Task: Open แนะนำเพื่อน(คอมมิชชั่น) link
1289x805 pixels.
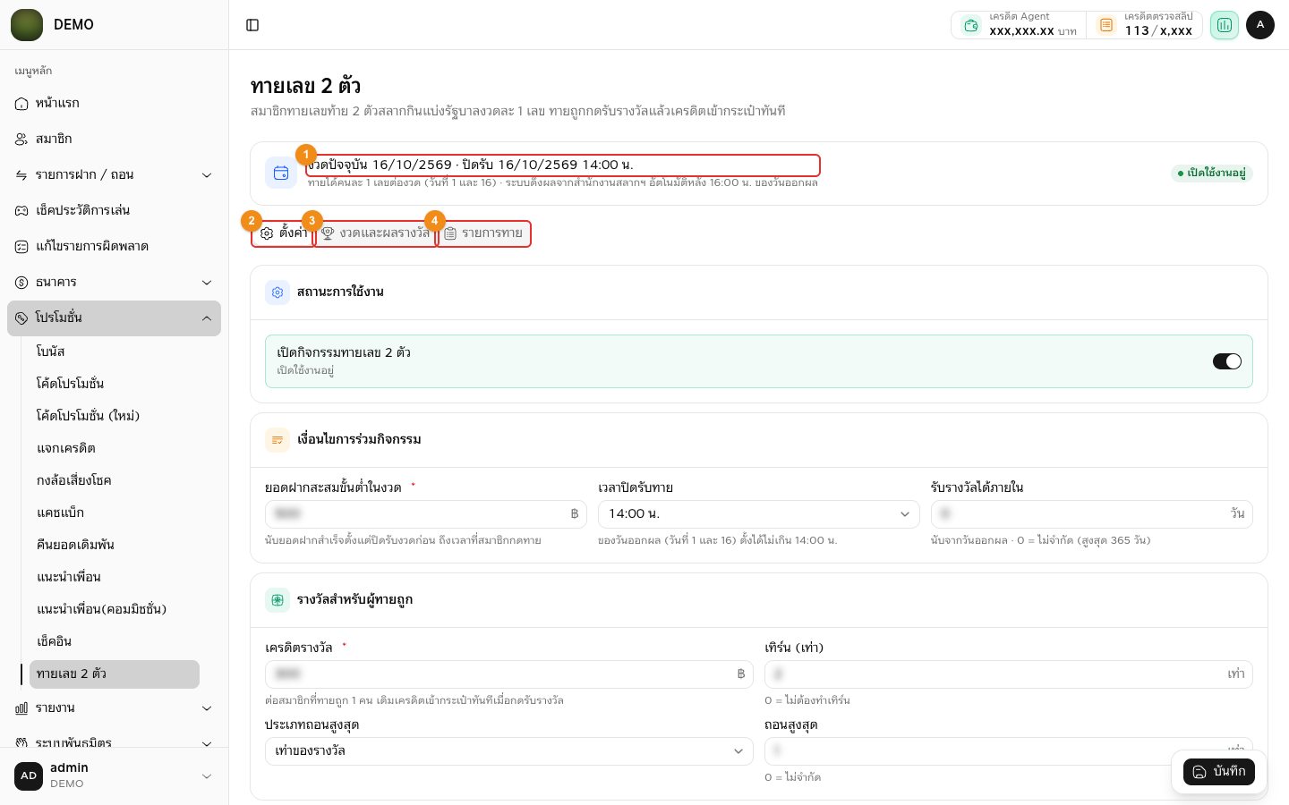Action: point(115,610)
